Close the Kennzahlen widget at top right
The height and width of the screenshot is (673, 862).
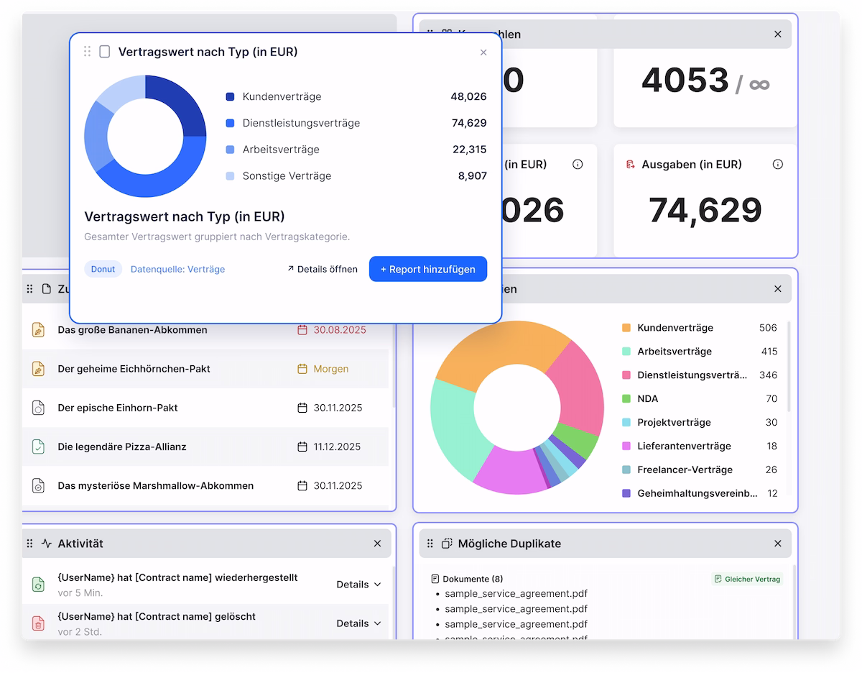coord(777,35)
